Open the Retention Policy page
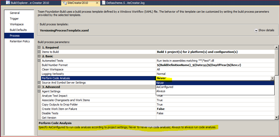Image resolution: width=280 pixels, height=137 pixels. pyautogui.click(x=20, y=41)
